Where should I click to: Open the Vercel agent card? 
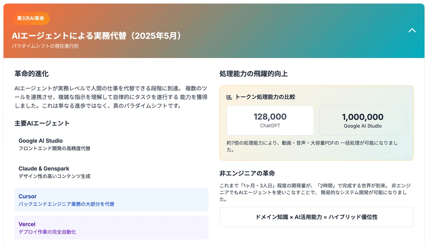[x=111, y=227]
